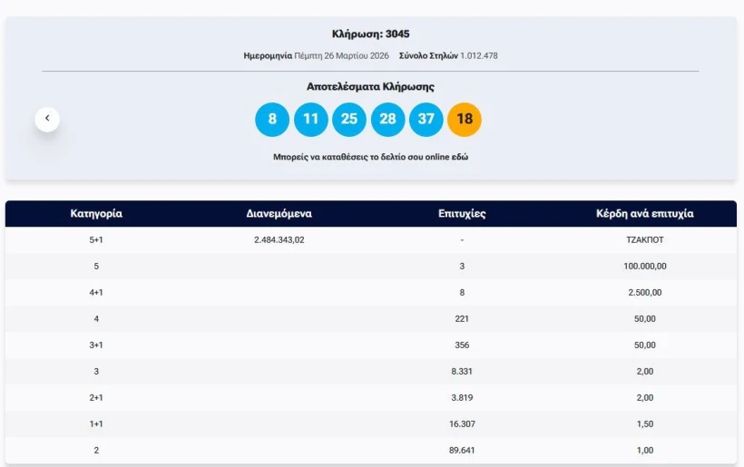This screenshot has width=744, height=467.
Task: Click the 8.331 successes cell
Action: pyautogui.click(x=462, y=372)
